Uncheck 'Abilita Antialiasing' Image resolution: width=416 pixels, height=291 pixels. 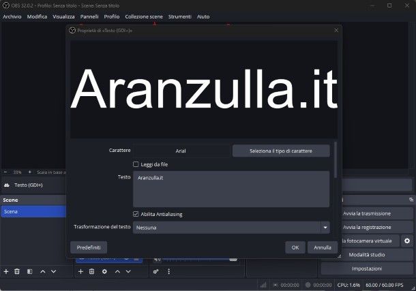136,214
